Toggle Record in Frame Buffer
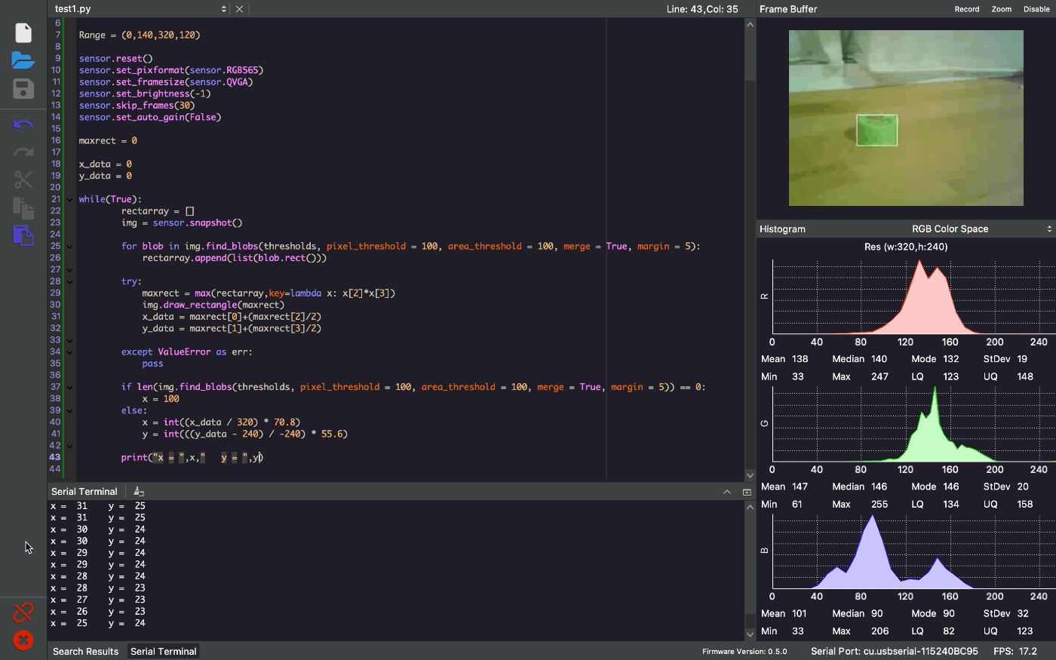Screen dimensions: 1056x660 click(x=967, y=9)
